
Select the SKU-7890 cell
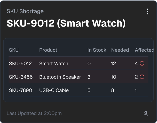click(x=21, y=90)
